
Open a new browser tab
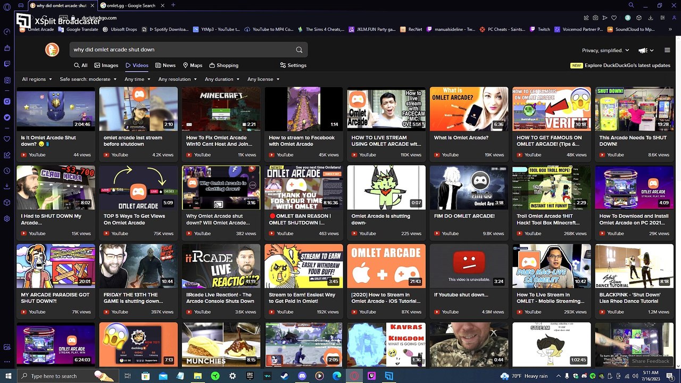pos(173,5)
